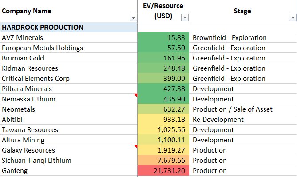This screenshot has width=297, height=177.
Task: Click the red comment marker on Galaxy Resources
Action: 135,146
